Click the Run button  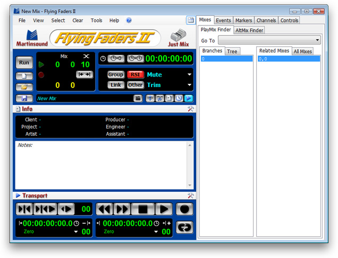24,62
